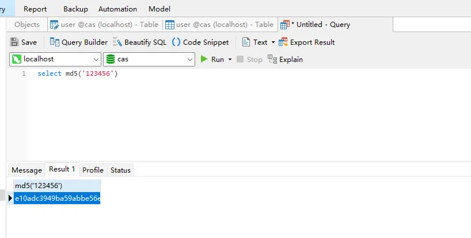Open the Automation menu
471x238 pixels.
click(x=117, y=9)
